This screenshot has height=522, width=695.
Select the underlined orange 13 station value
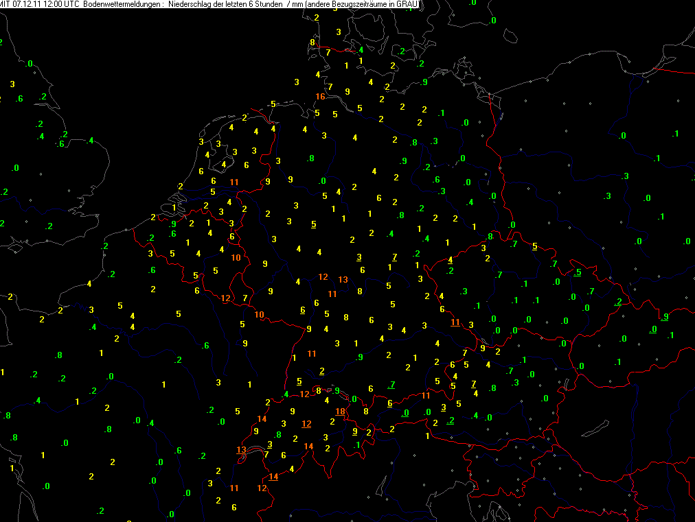241,450
